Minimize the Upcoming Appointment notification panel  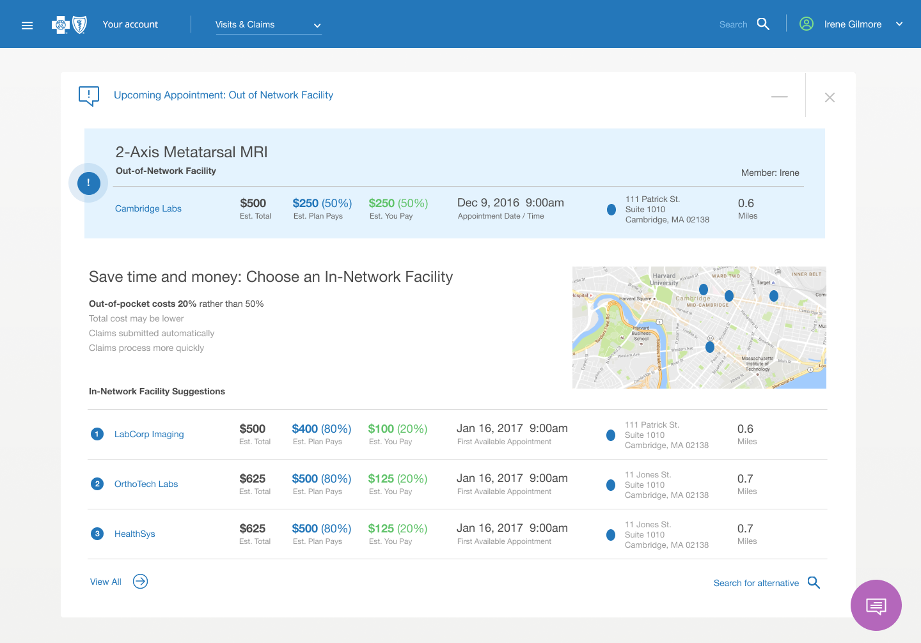click(x=779, y=97)
